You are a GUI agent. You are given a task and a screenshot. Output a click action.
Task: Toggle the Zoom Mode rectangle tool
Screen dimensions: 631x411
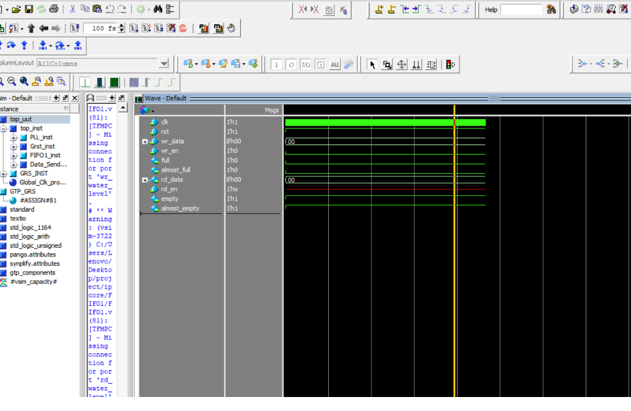tap(387, 65)
